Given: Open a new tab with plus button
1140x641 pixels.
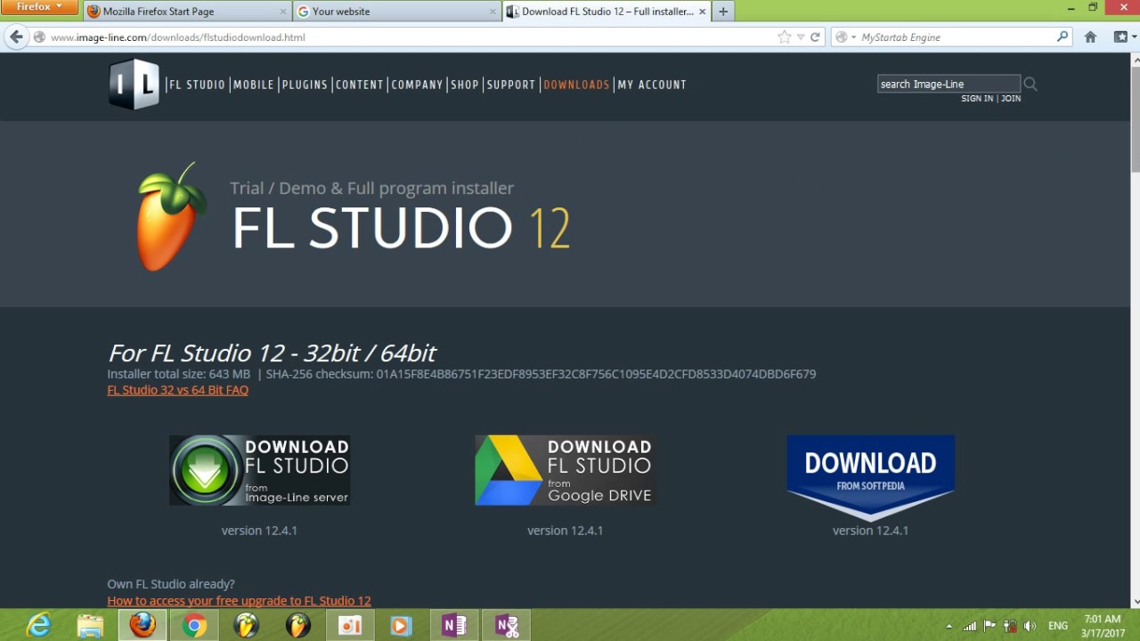Looking at the screenshot, I should [723, 12].
